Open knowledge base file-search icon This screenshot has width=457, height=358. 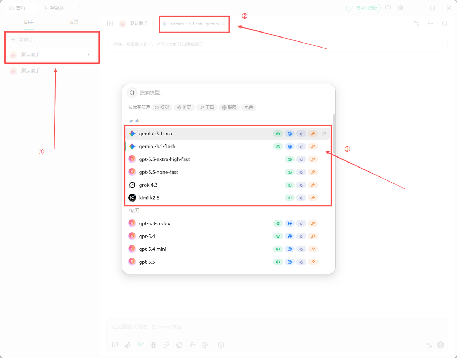point(179,345)
